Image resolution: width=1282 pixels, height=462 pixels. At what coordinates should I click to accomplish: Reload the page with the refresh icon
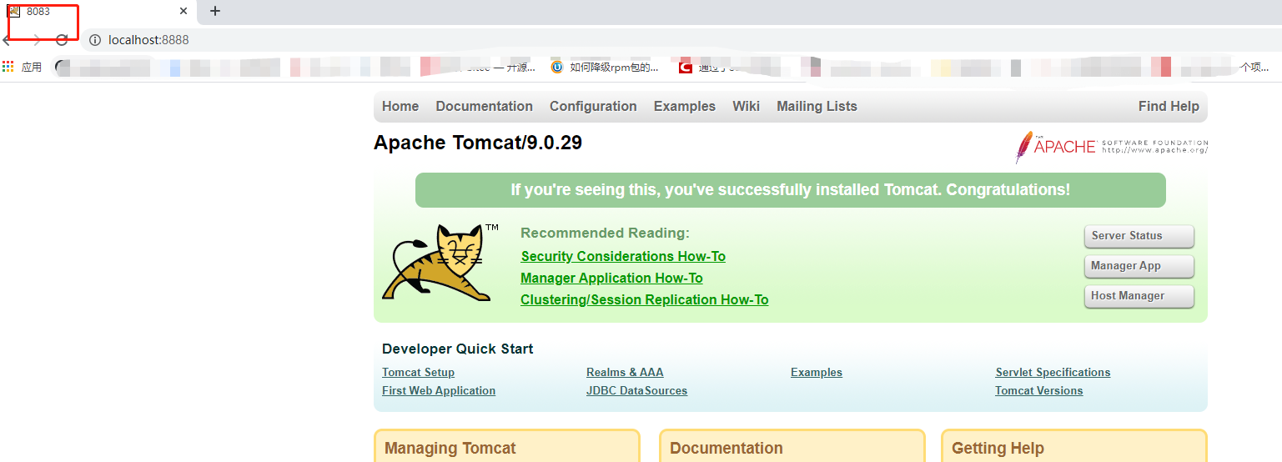pyautogui.click(x=62, y=40)
